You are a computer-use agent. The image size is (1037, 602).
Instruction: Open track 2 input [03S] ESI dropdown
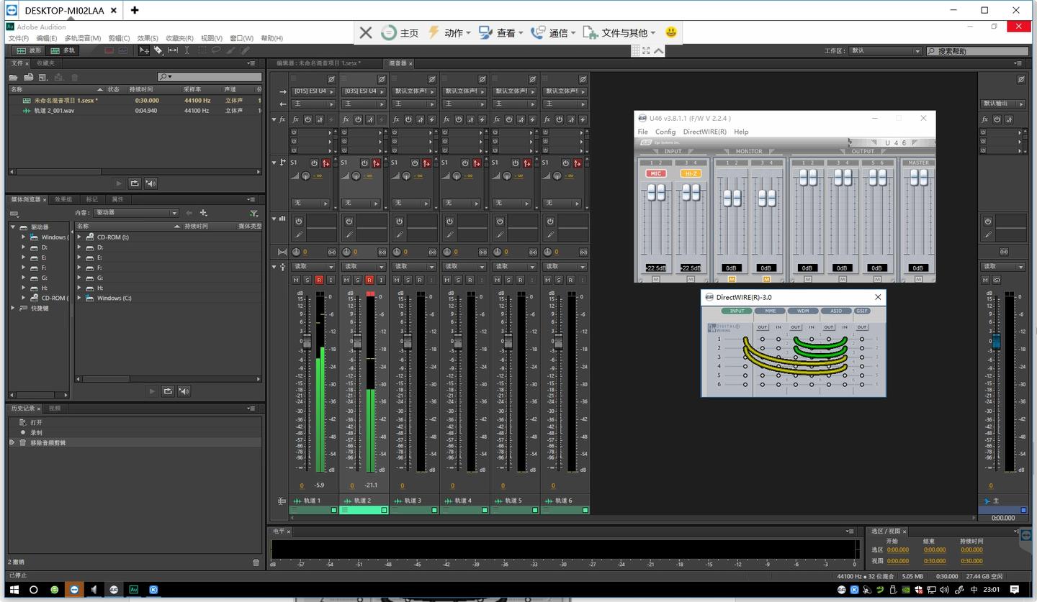[x=364, y=91]
